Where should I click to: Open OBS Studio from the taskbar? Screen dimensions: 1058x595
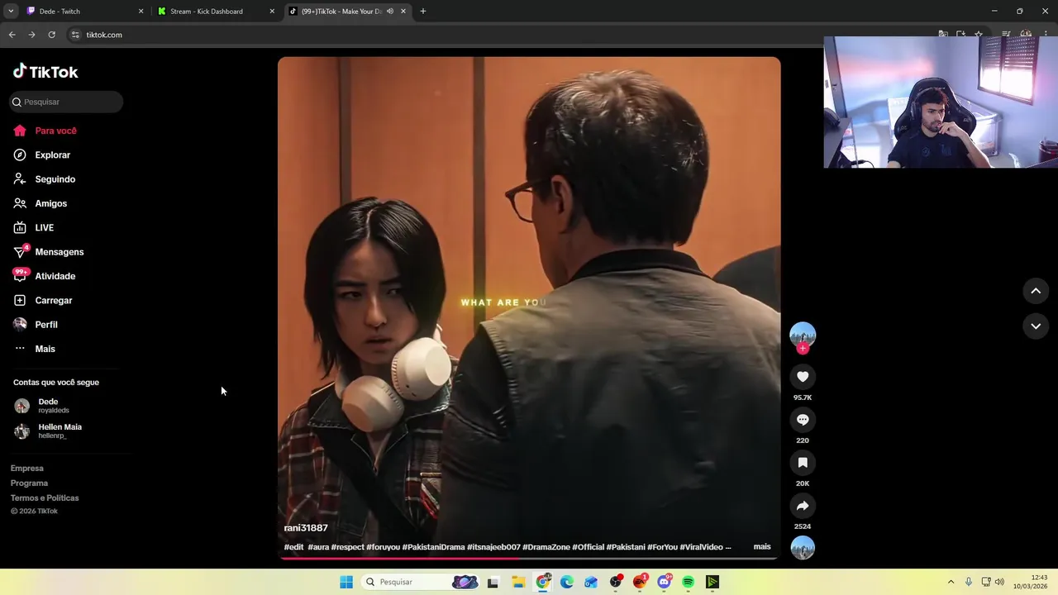tap(616, 582)
